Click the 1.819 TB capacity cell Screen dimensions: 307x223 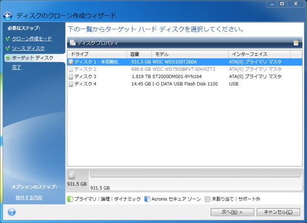(x=141, y=77)
